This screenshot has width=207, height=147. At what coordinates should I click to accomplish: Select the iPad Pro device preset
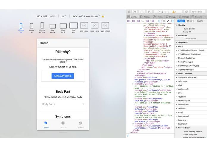(x=74, y=28)
